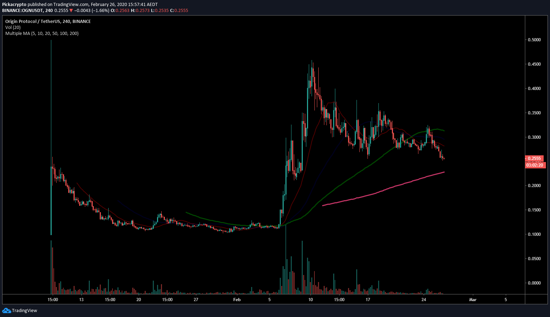Click the 24 date label on time axis
The image size is (550, 317).
(424, 300)
